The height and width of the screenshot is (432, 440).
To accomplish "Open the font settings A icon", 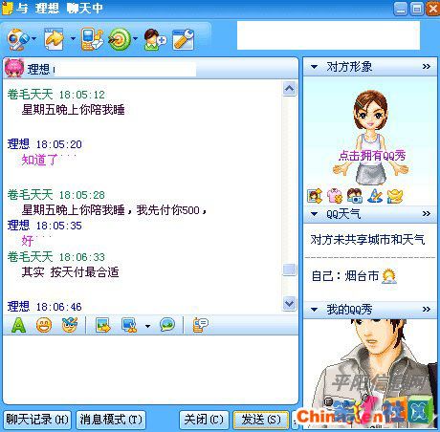I will click(18, 325).
